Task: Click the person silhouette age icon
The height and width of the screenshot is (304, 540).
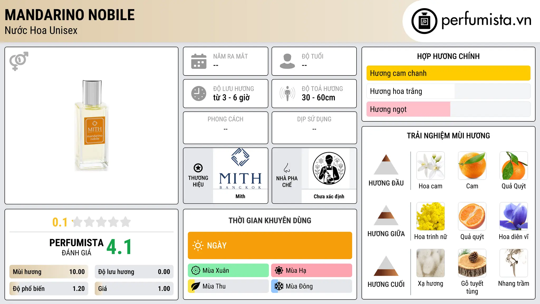Action: (x=287, y=61)
